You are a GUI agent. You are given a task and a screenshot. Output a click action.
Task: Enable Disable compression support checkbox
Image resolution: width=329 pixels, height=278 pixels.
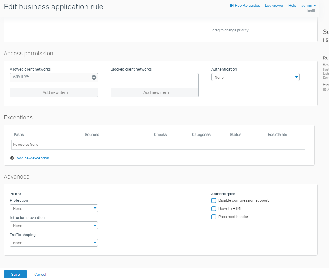point(213,200)
